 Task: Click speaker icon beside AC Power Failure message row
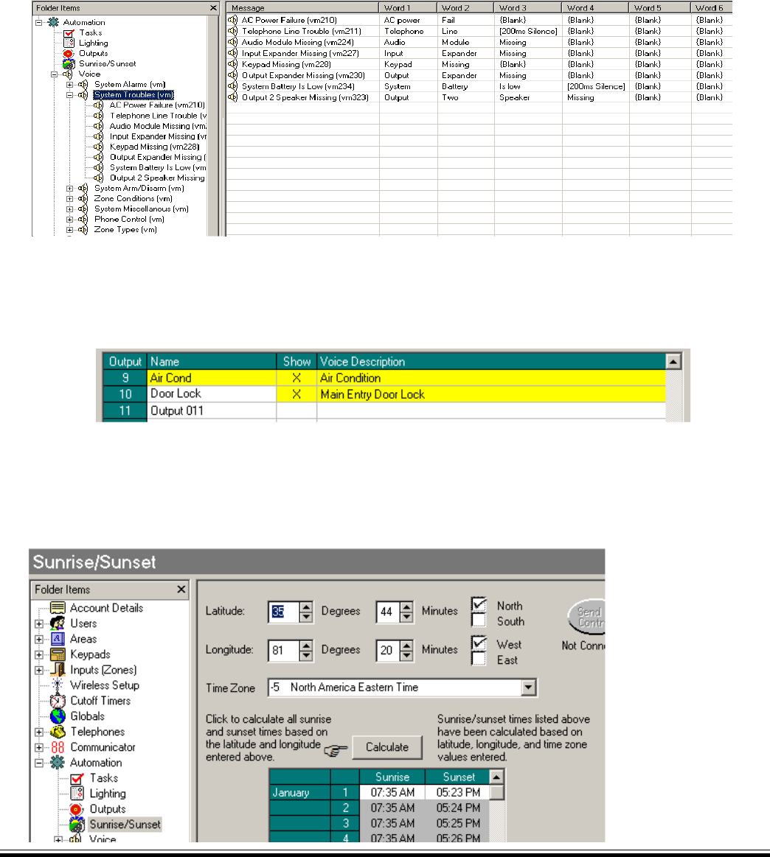click(232, 20)
